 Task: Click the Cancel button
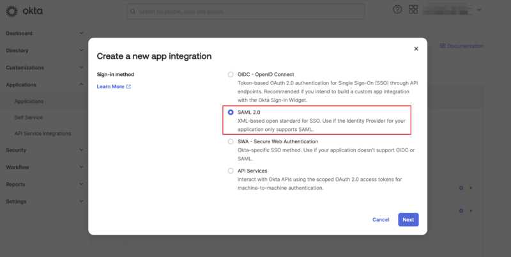point(381,219)
